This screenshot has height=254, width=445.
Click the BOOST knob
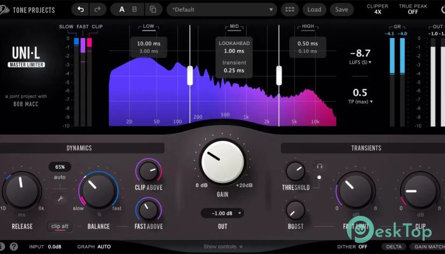[296, 211]
